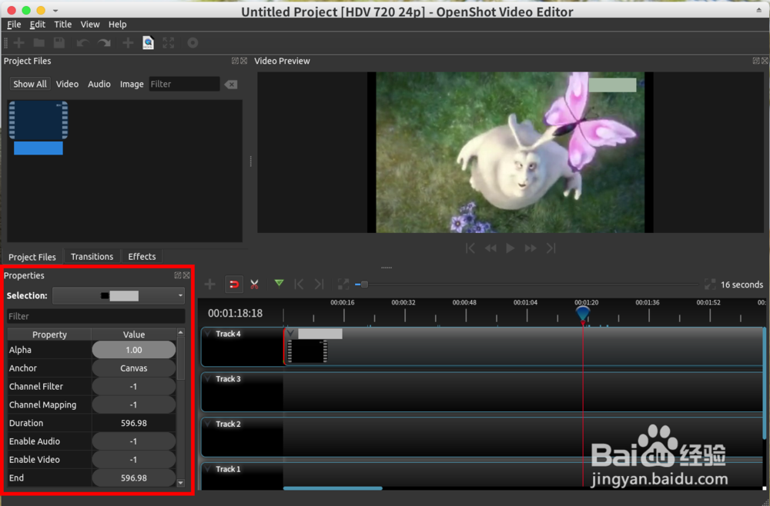The height and width of the screenshot is (506, 770).
Task: Float the Properties panel using its dock icon
Action: click(x=178, y=275)
